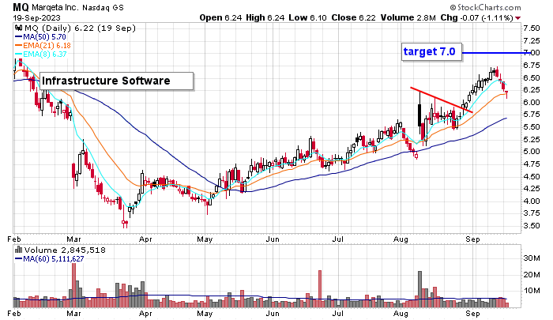553x320 pixels.
Task: Select the orange EMA(21) legend line swatch
Action: point(19,45)
